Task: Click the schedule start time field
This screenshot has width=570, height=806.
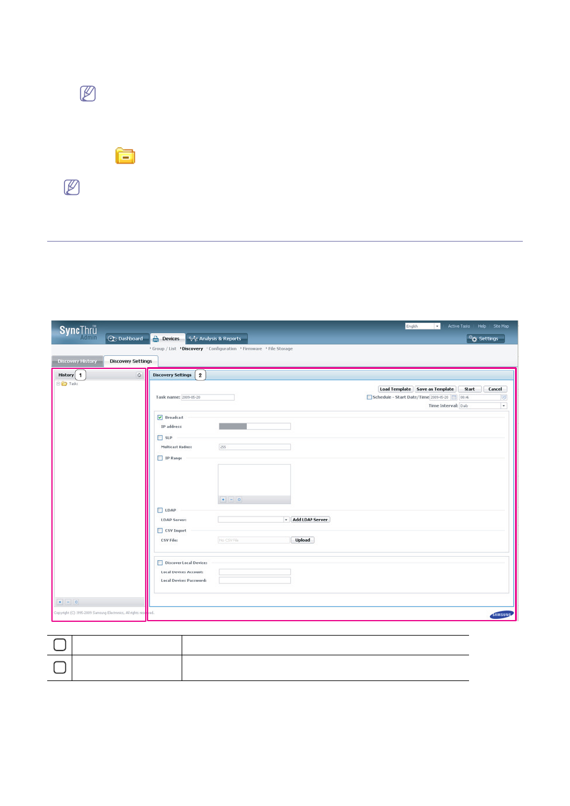Action: pos(480,397)
